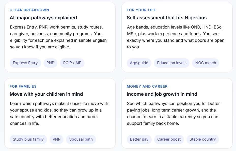Select the PNP tag in families card
The height and width of the screenshot is (151, 236).
tap(56, 139)
